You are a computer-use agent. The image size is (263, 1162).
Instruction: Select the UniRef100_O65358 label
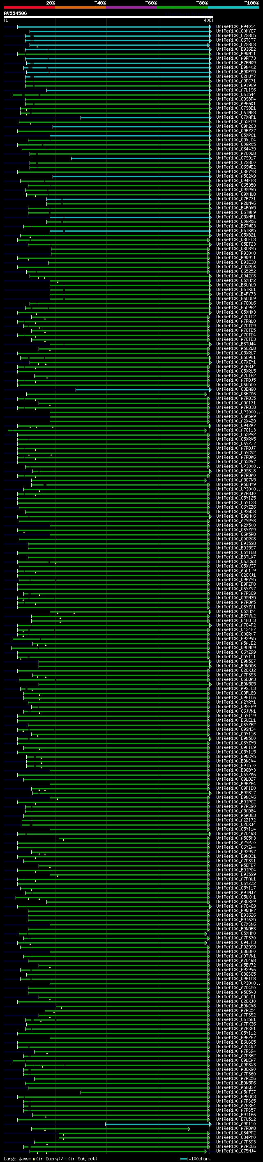click(236, 185)
